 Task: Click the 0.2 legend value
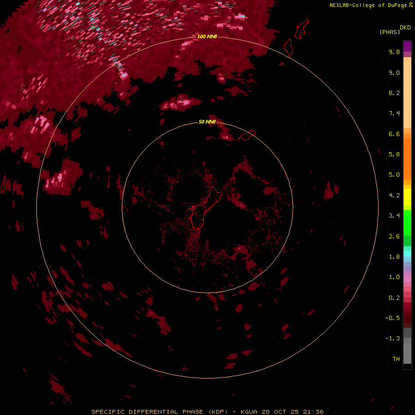394,298
